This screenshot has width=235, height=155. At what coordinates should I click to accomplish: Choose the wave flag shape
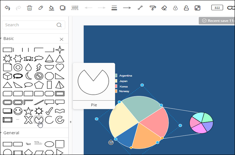tap(60, 111)
